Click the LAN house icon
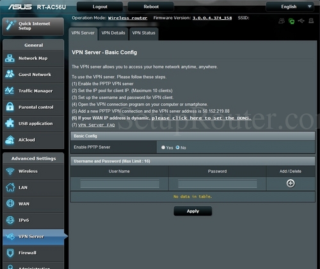320x269 pixels. coord(10,187)
